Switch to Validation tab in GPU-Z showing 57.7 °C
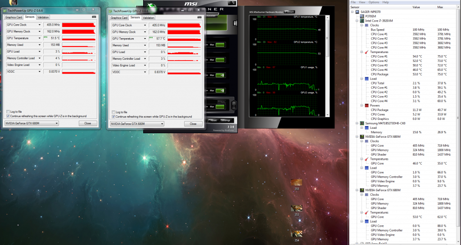461x245 pixels. [x=149, y=18]
